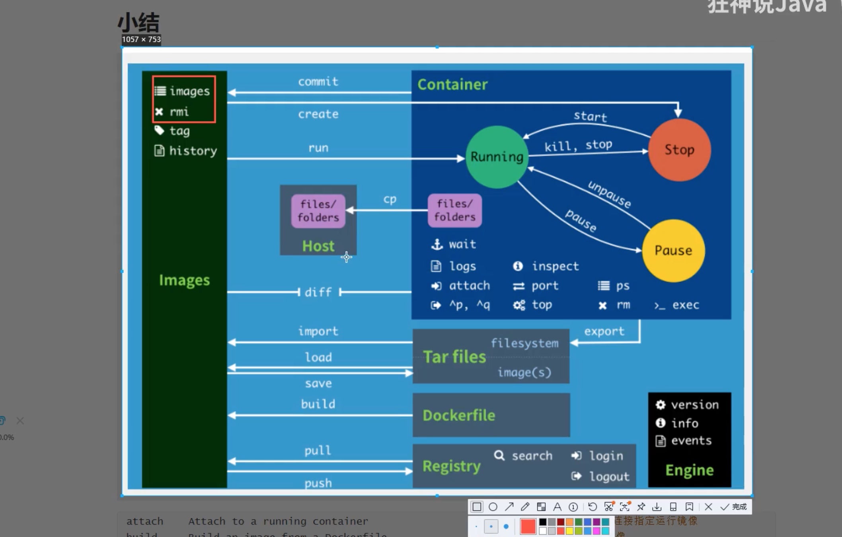Select the rectangle drawing tool
The width and height of the screenshot is (842, 537).
pyautogui.click(x=477, y=507)
